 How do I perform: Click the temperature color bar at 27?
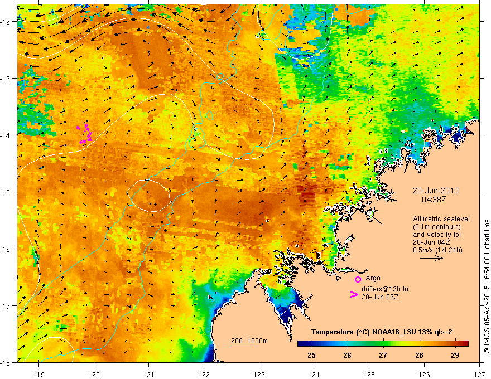[383, 344]
